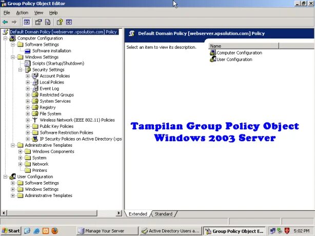Expand the Registry node

28,107
